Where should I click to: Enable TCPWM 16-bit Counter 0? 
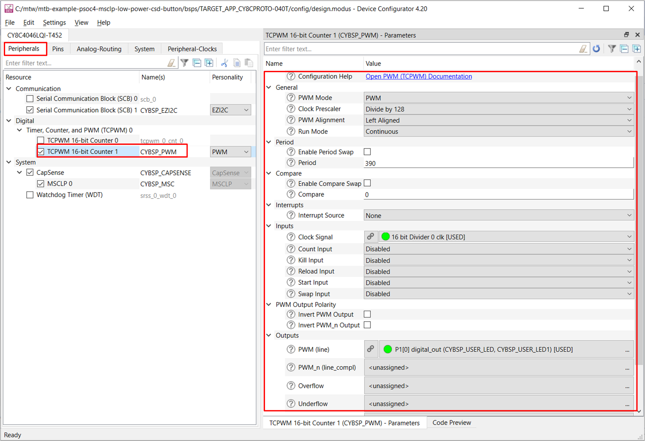(40, 140)
